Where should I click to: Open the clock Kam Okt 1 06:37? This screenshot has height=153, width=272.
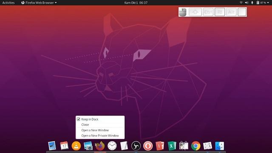click(136, 3)
